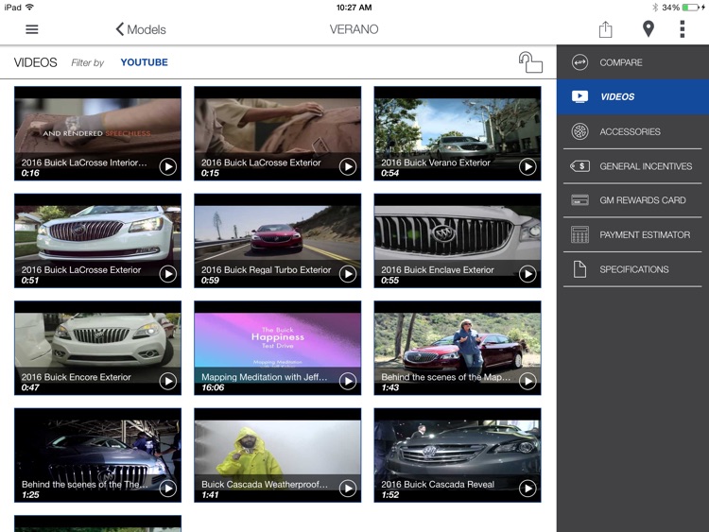Tap the specifications document icon

(579, 269)
